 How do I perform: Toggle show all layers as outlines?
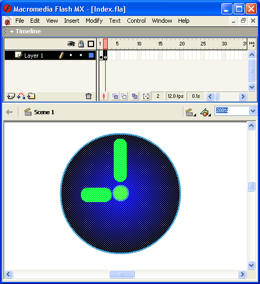coord(91,44)
